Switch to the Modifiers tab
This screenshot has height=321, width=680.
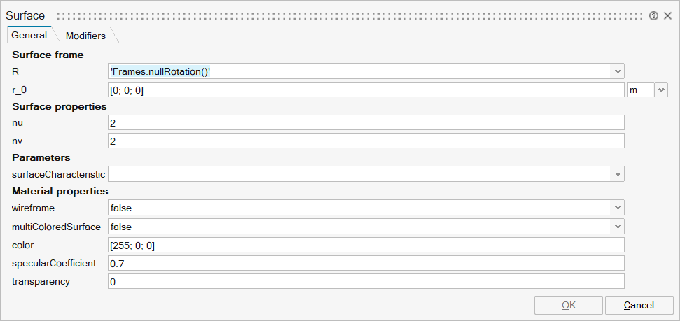click(x=85, y=36)
